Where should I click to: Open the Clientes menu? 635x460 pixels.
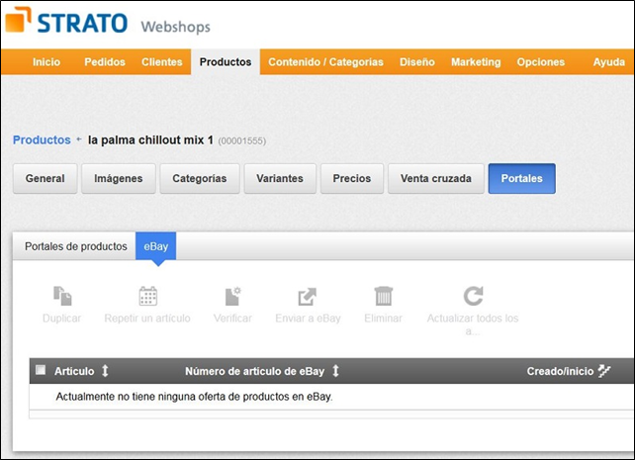(x=161, y=62)
